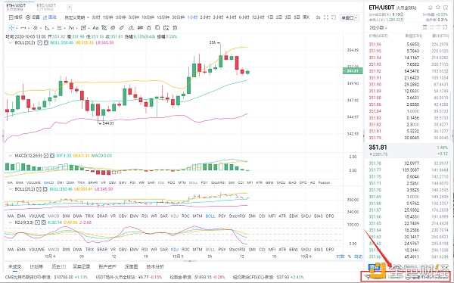Open the 买卖记录 trade records tab
This screenshot has height=283, width=454.
(82, 266)
